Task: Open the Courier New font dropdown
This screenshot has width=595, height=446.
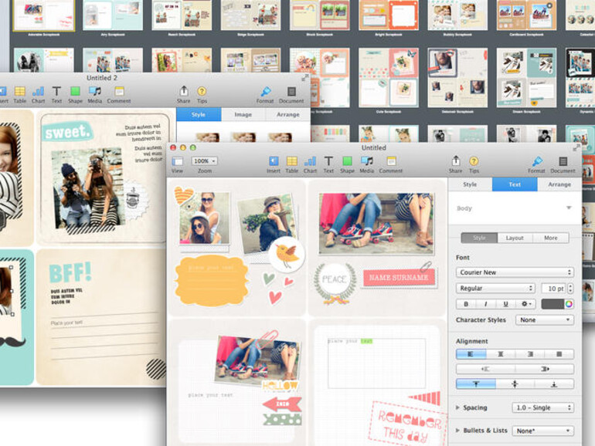Action: click(515, 272)
